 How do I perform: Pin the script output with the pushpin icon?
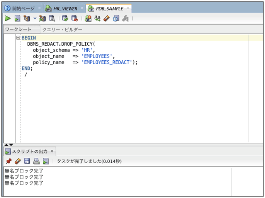click(x=8, y=161)
